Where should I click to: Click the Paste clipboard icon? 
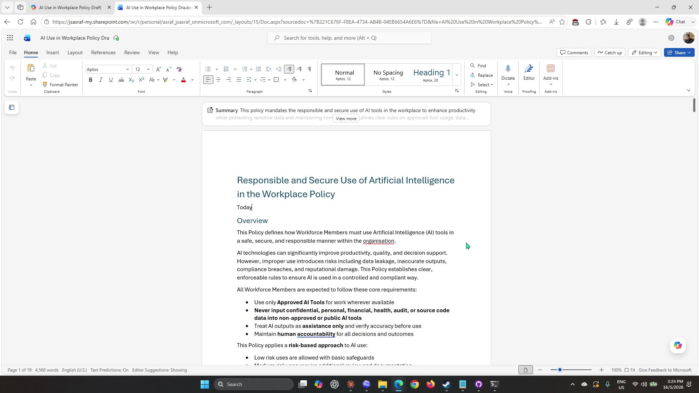coord(31,68)
